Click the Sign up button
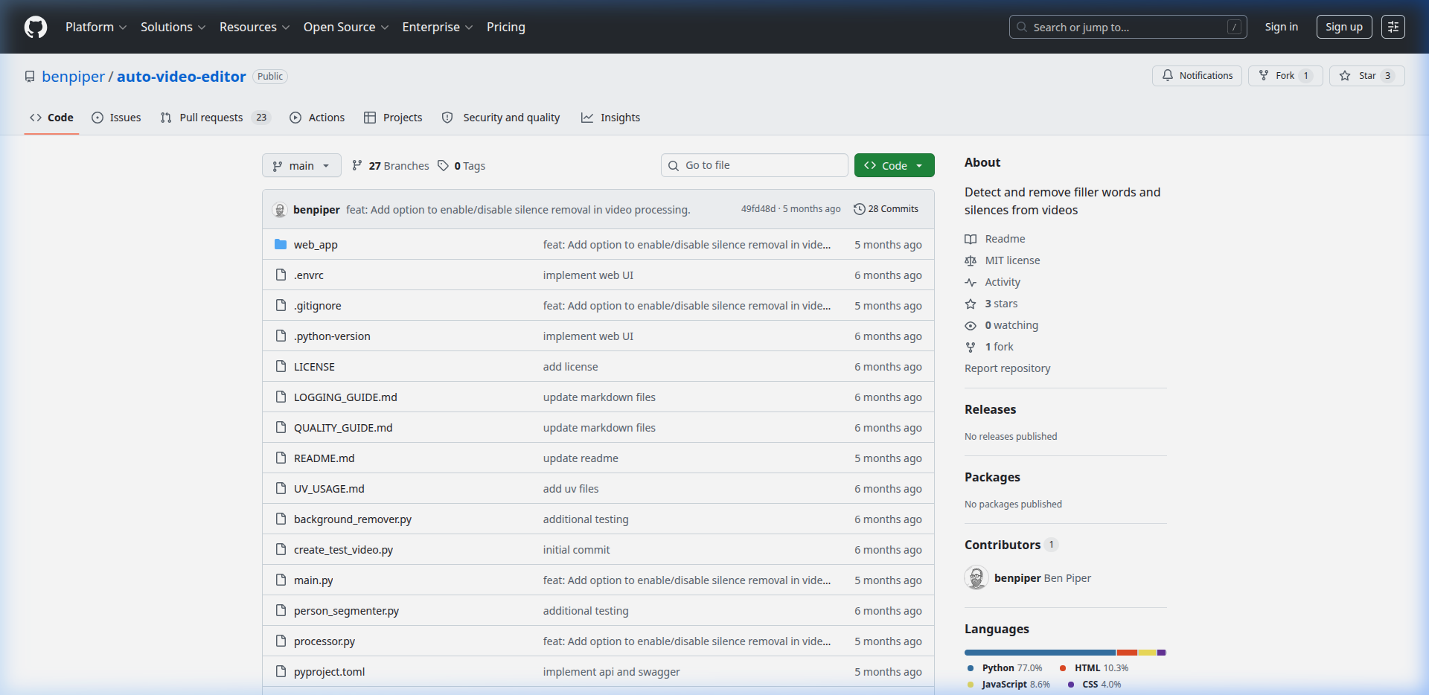 1344,27
